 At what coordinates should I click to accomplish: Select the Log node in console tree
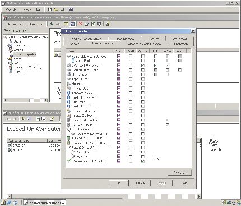[16, 63]
